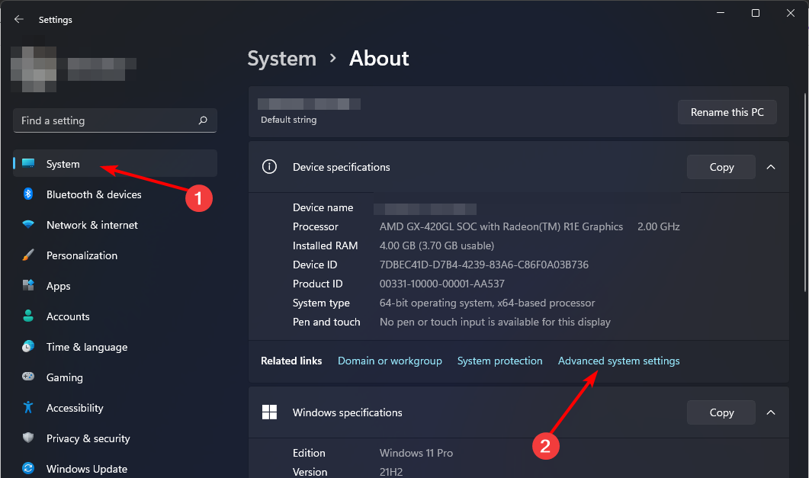Click the Product ID value 00331-10000-00001-AA537

[442, 284]
